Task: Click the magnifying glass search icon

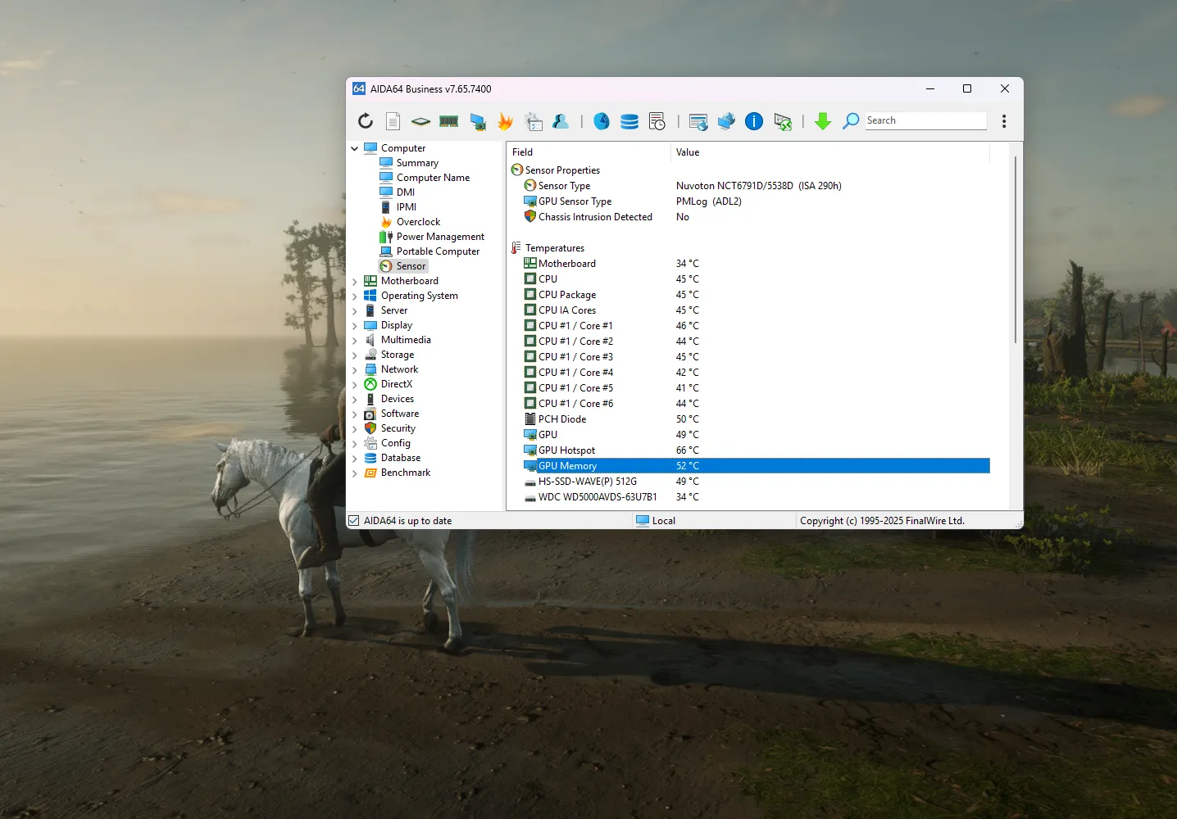Action: pyautogui.click(x=851, y=121)
